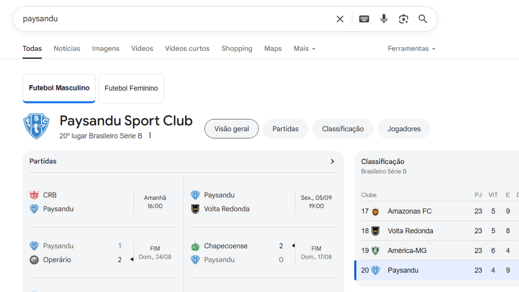Open the Jogadores section

tap(404, 129)
